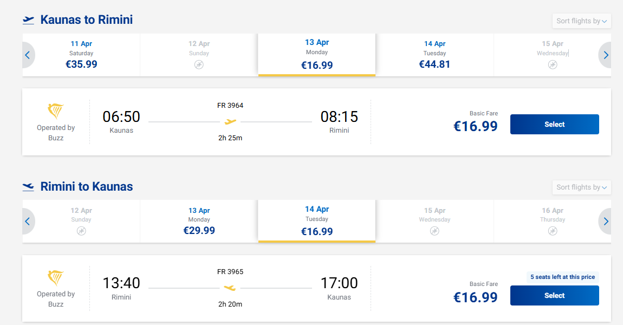Click the Ryanair harp logo on flight FR 3965

(56, 278)
